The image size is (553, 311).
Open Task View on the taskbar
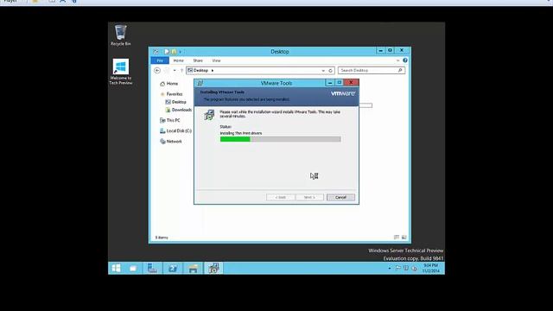133,269
